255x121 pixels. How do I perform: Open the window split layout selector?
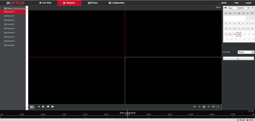pyautogui.click(x=32, y=107)
